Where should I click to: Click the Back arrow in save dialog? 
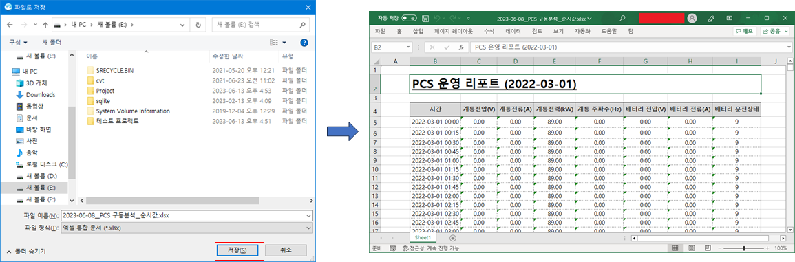[x=10, y=24]
